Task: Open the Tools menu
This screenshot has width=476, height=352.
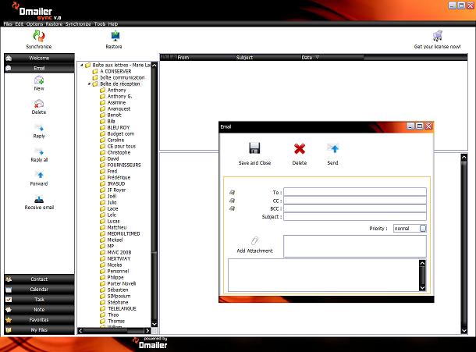Action: [100, 23]
